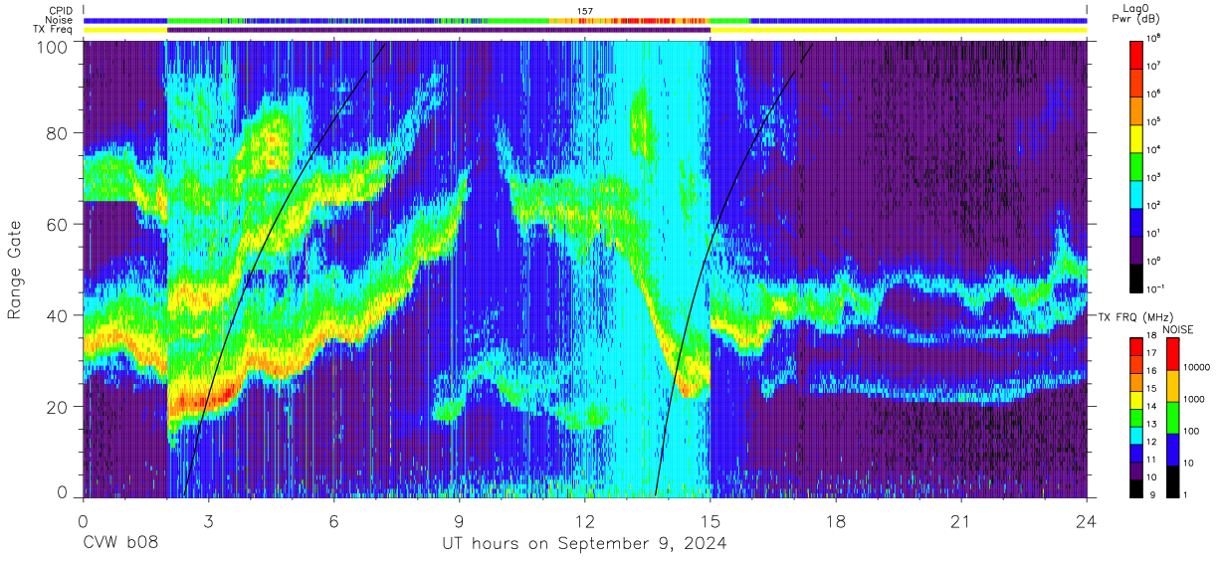The image size is (1222, 564).
Task: Click range gate tick label 80
Action: (59, 133)
